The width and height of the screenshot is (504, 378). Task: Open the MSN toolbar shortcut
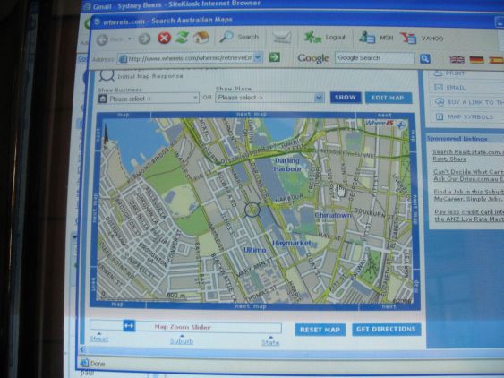coord(367,37)
